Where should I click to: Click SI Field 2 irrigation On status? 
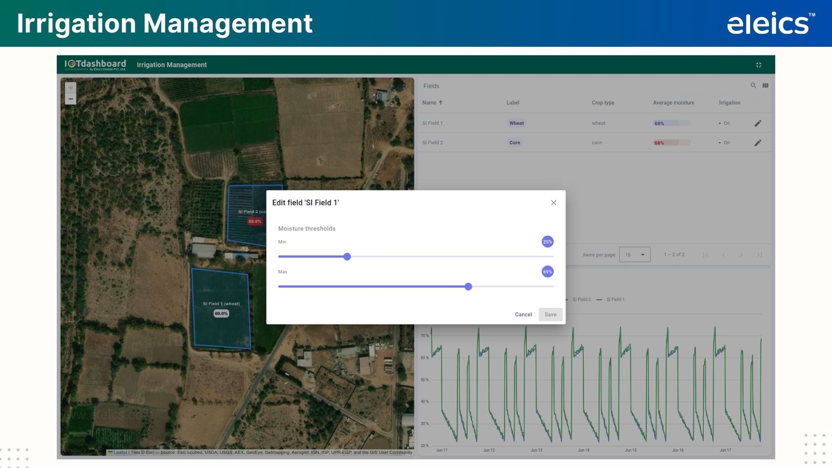point(725,143)
